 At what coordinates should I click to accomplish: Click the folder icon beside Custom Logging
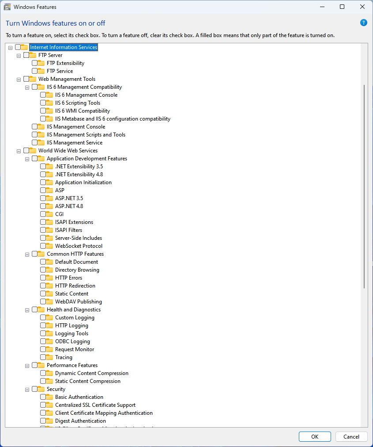[49, 318]
